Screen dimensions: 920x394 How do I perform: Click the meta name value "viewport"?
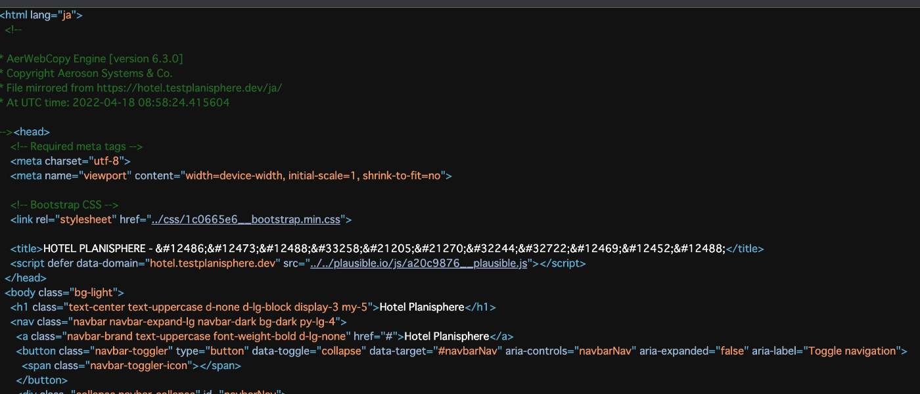106,175
